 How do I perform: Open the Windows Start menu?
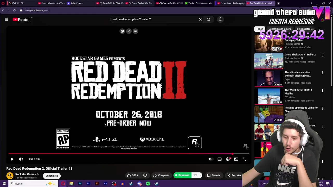[4, 184]
